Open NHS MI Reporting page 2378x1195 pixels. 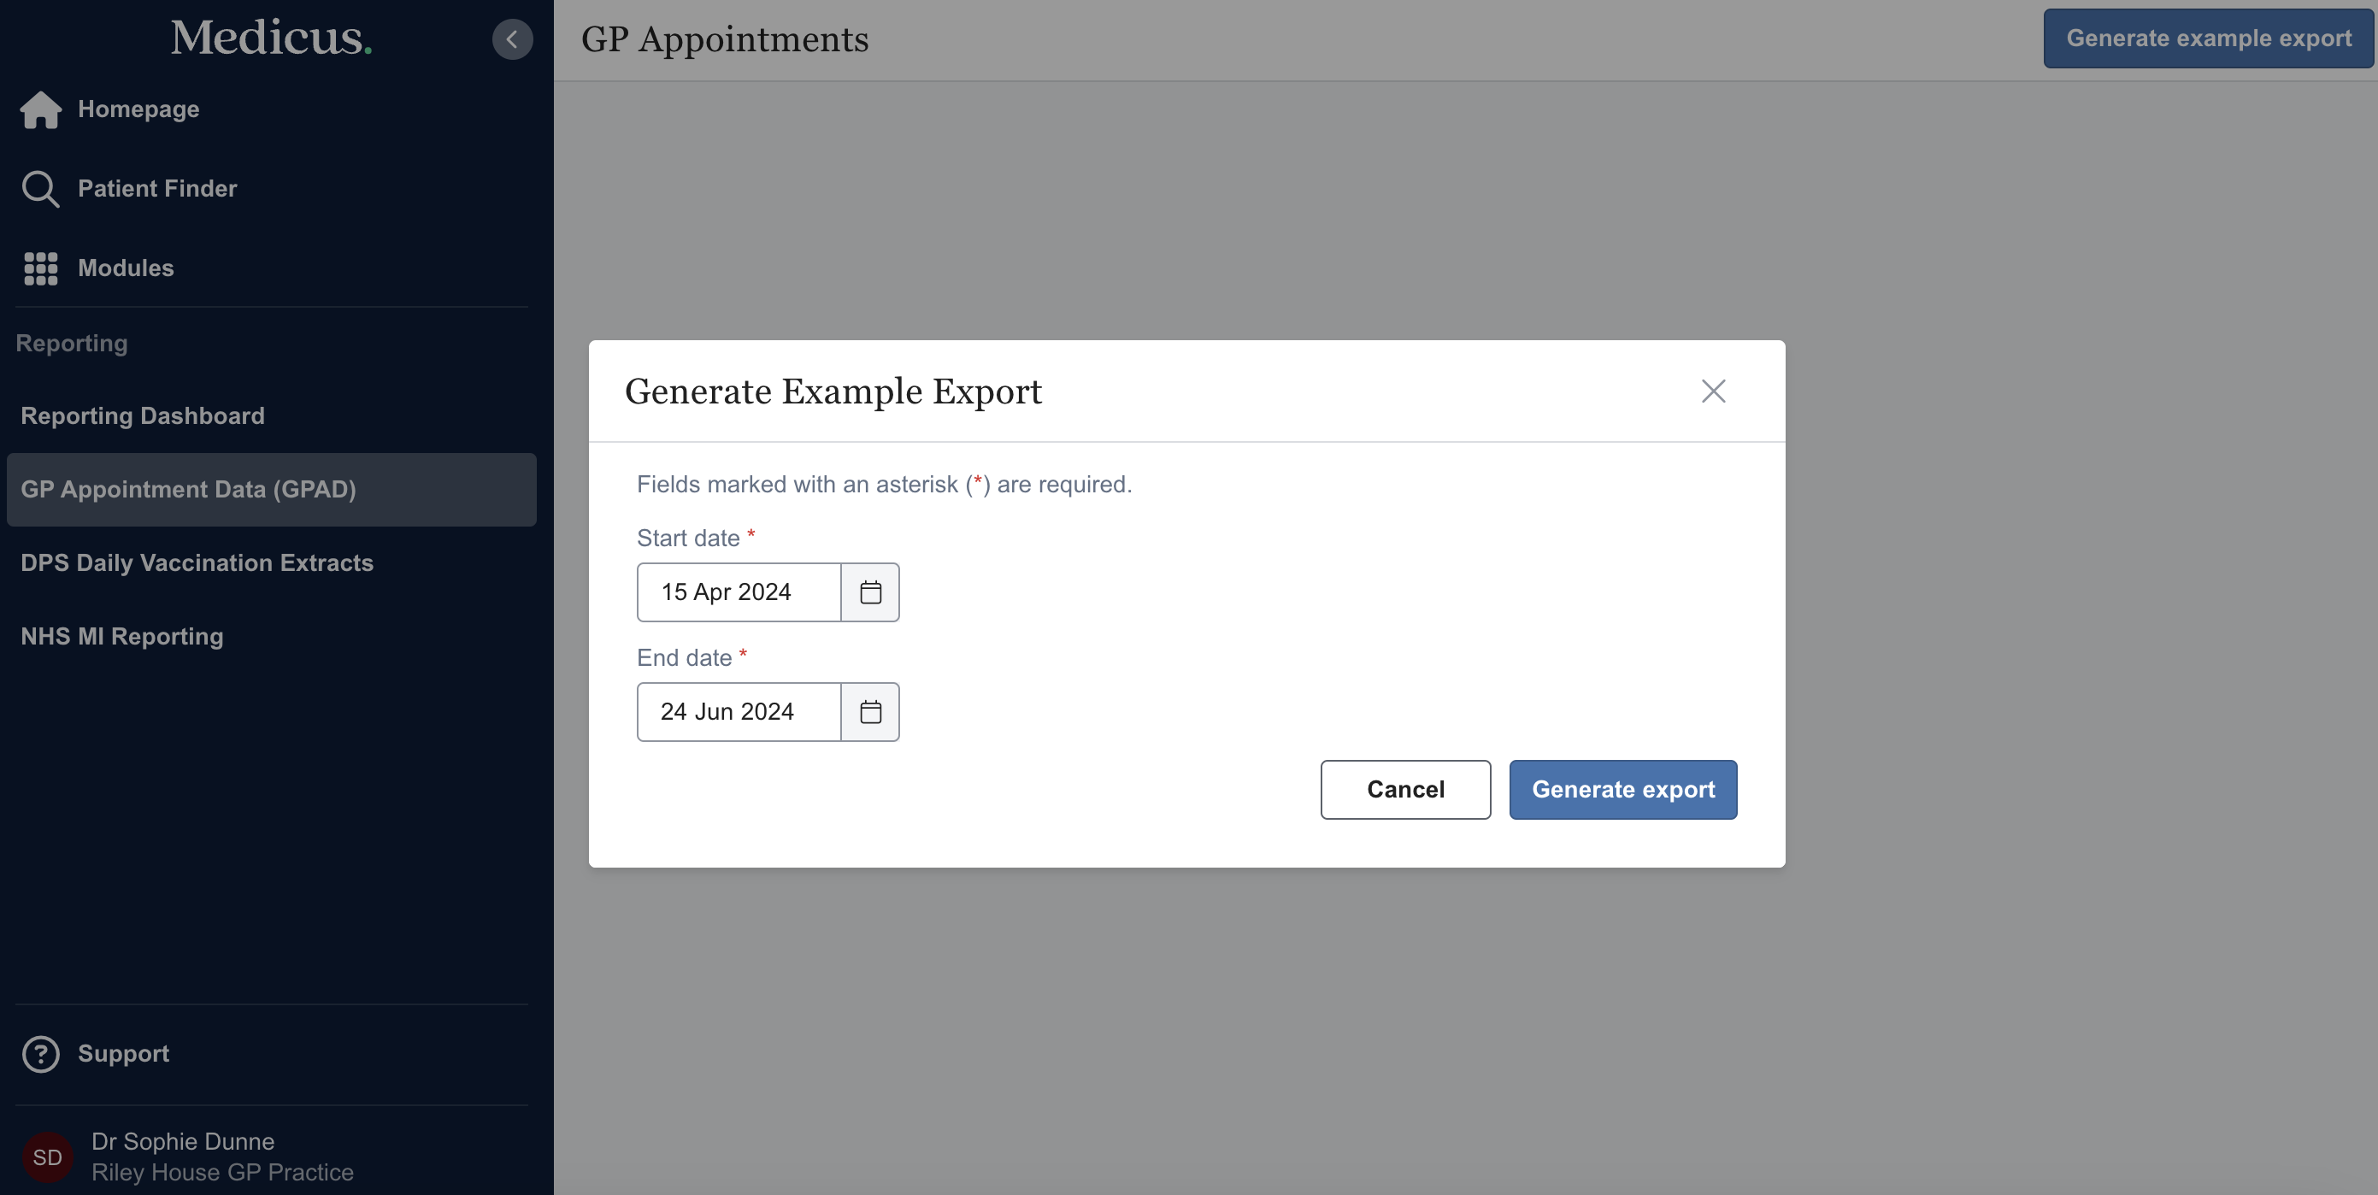pyautogui.click(x=122, y=637)
